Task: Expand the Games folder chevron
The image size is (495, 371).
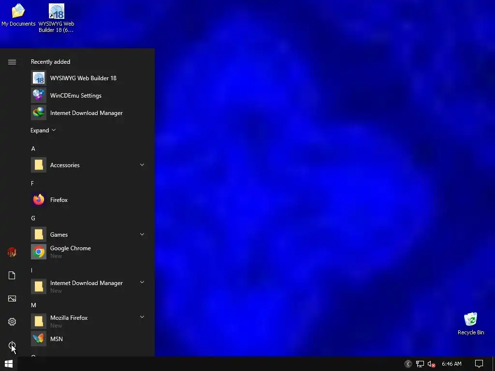Action: pyautogui.click(x=142, y=234)
